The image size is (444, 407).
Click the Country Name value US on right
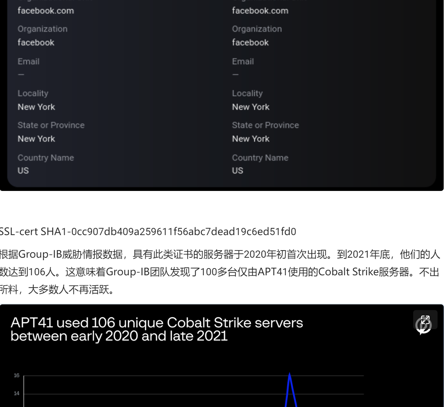point(237,170)
